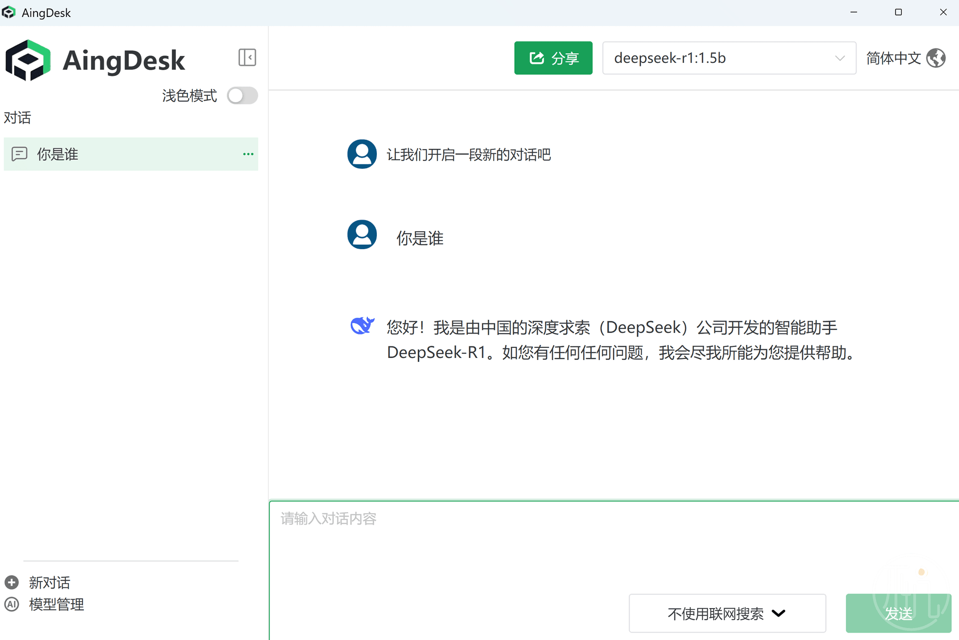Viewport: 959px width, 640px height.
Task: Collapse the sidebar panel icon
Action: click(x=247, y=57)
